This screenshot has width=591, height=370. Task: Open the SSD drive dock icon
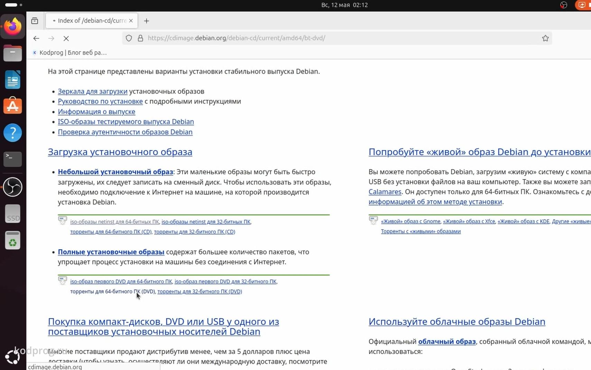click(x=13, y=214)
